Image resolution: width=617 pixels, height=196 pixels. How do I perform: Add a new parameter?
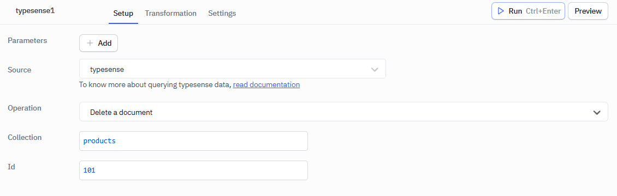98,43
